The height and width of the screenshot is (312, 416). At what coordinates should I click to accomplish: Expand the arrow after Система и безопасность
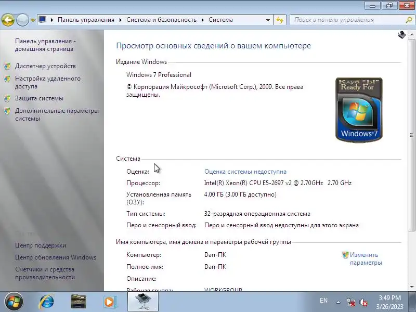click(202, 20)
